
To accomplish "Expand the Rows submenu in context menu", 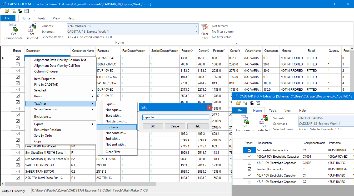I will click(61, 96).
